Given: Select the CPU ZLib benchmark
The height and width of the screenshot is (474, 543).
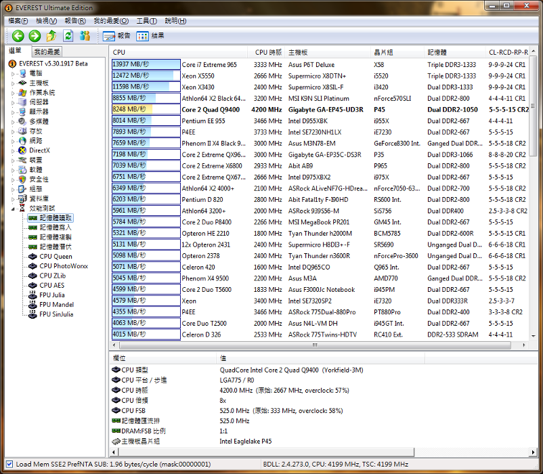Looking at the screenshot, I should tap(53, 276).
